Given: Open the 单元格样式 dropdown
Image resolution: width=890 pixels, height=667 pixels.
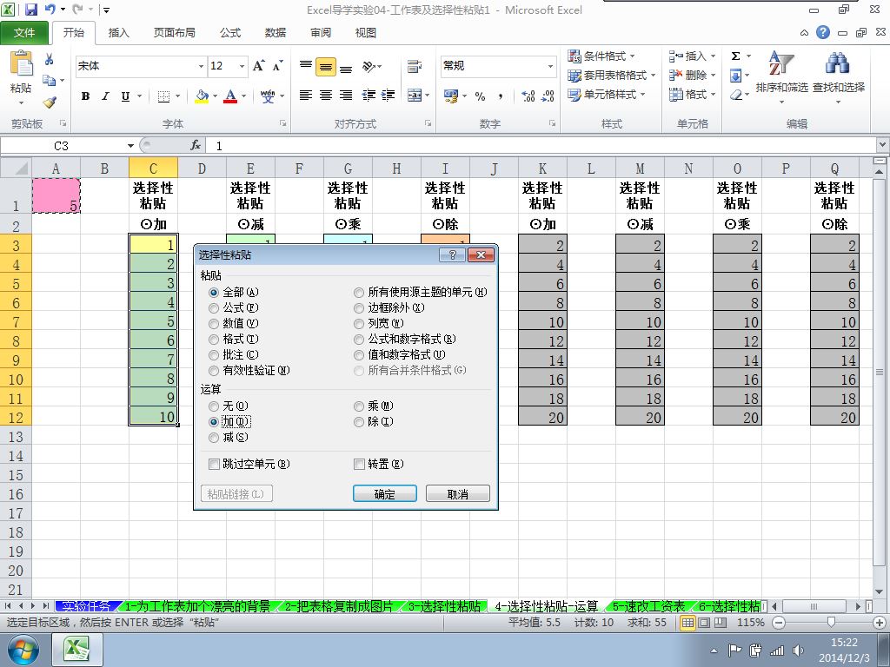Looking at the screenshot, I should click(607, 94).
